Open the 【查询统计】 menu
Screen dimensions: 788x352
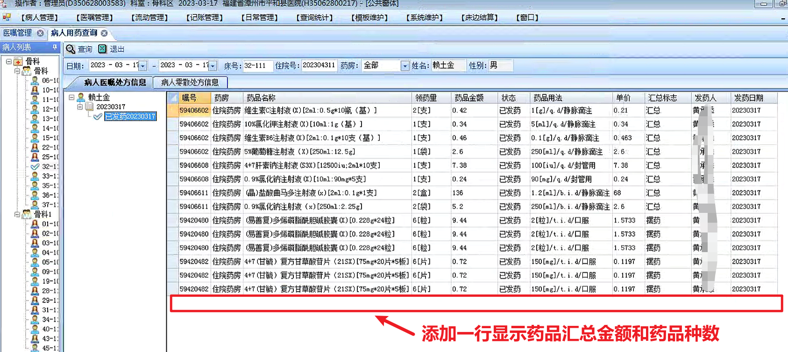pyautogui.click(x=315, y=18)
